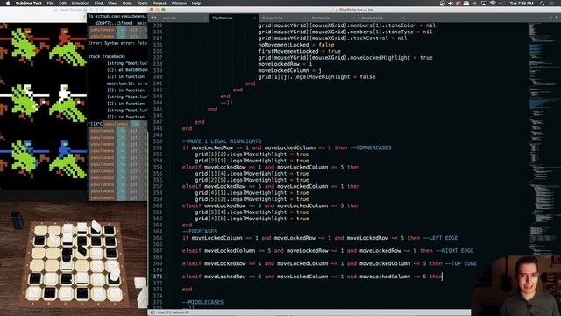The image size is (561, 316).
Task: Close the Constants.lua tab
Action: tap(403, 18)
